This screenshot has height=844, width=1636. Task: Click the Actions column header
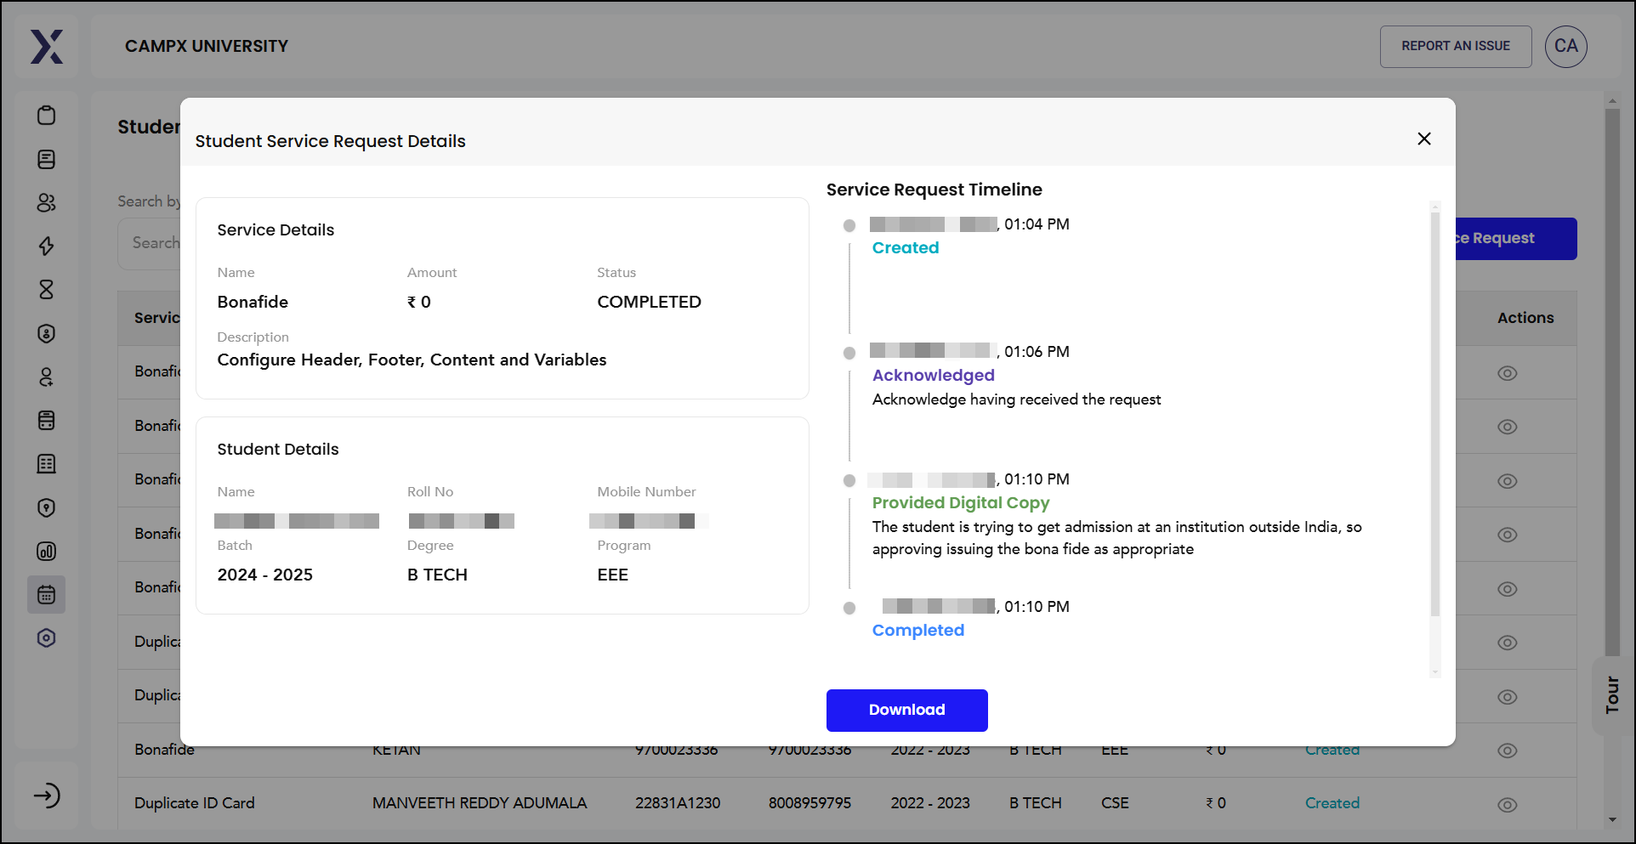point(1525,318)
